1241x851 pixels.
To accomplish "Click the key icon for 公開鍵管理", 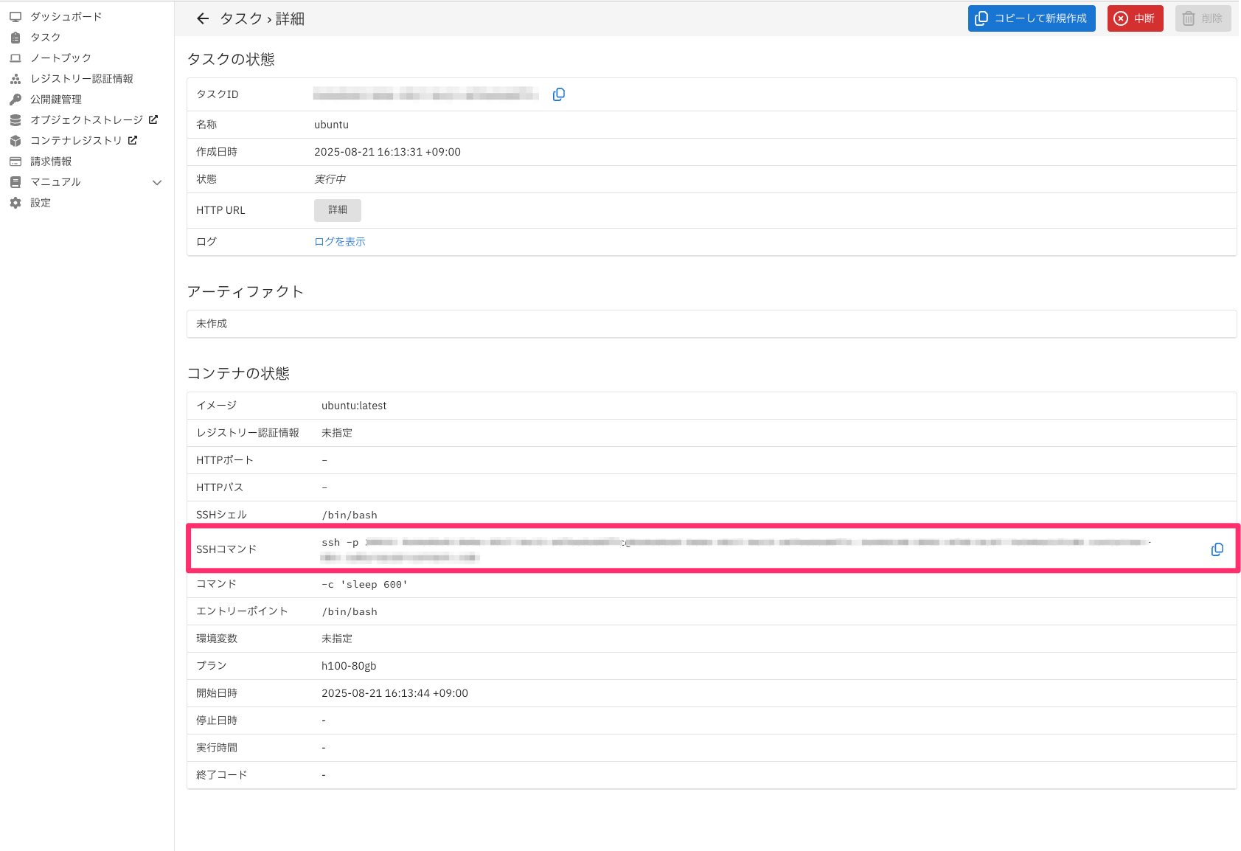I will tap(15, 99).
